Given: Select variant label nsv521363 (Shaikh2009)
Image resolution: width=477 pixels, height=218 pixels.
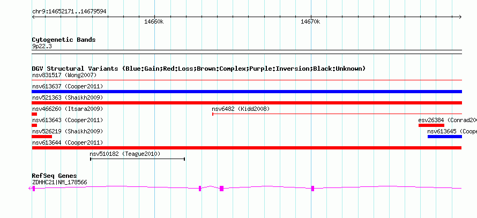Looking at the screenshot, I should click(x=68, y=97).
